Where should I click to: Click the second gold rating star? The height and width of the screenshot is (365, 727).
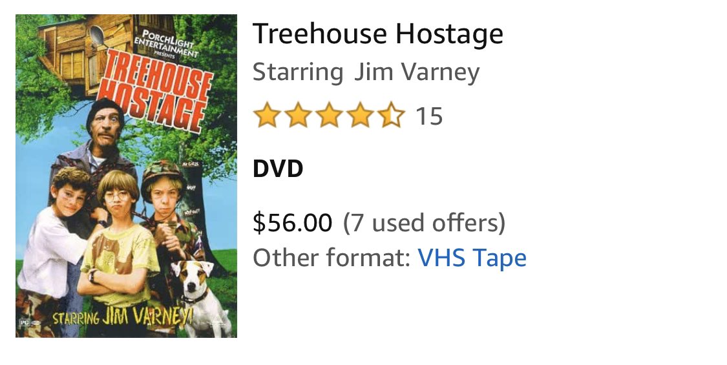point(298,115)
